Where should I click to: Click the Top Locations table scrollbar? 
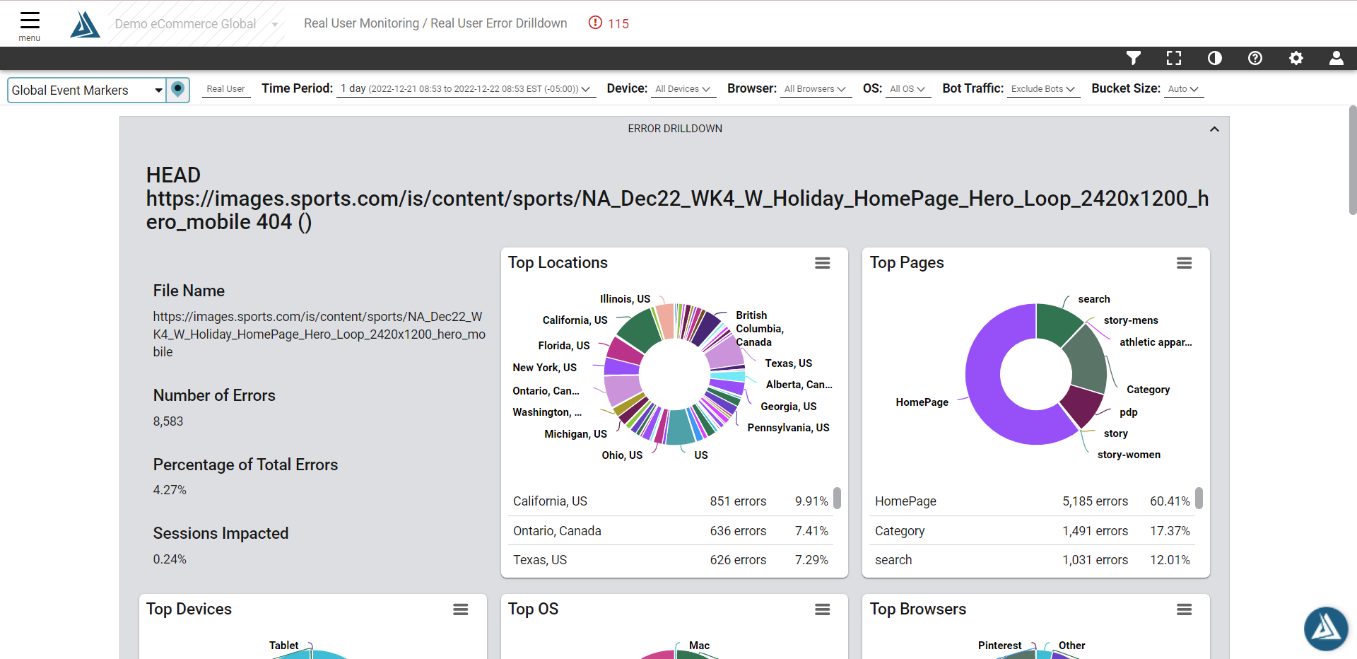point(837,498)
